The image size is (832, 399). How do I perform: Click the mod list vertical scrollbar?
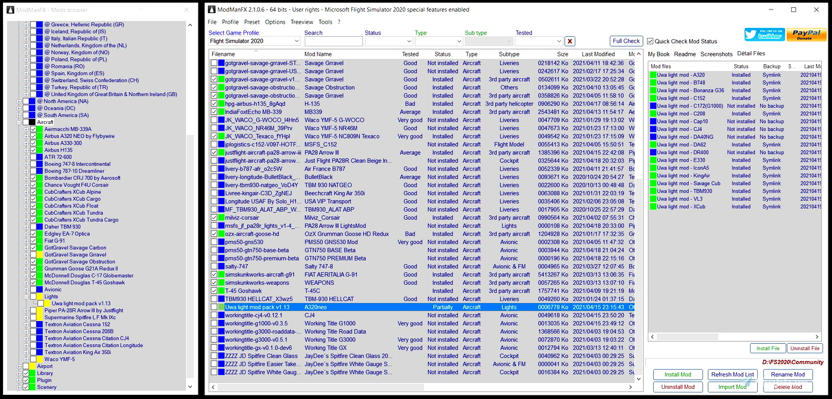pyautogui.click(x=639, y=214)
